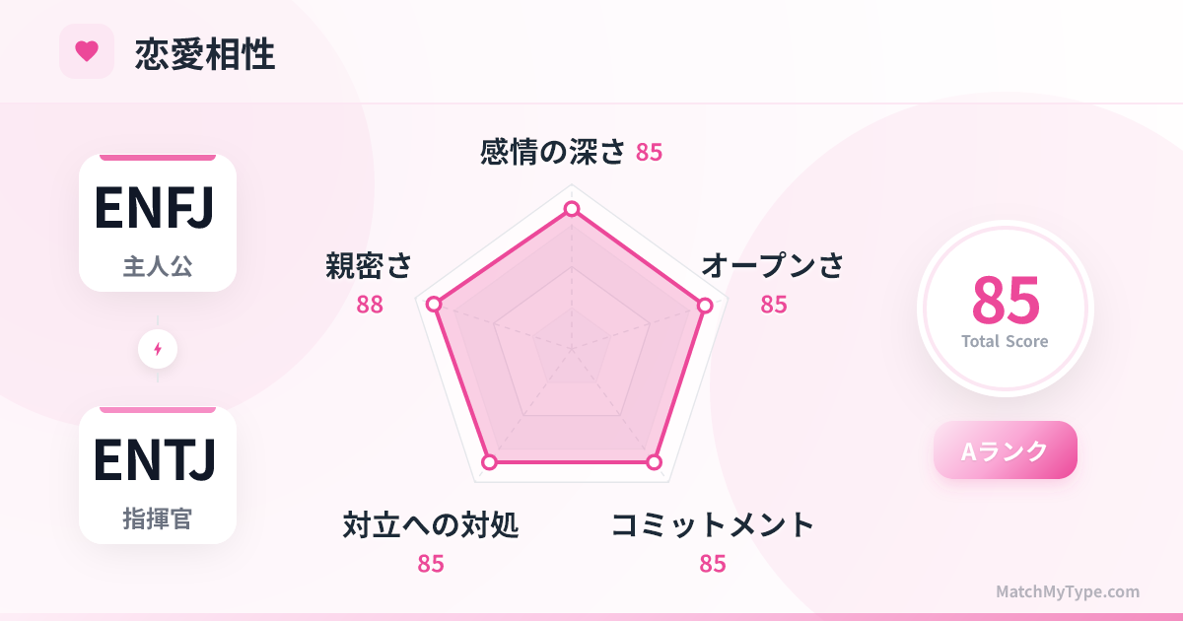1183x621 pixels.
Task: Click the コミットメント radar chart point
Action: point(653,461)
